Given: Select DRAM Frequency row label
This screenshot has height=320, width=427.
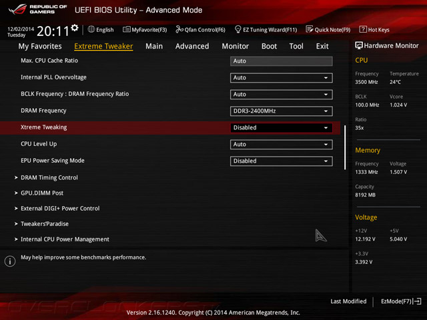Looking at the screenshot, I should tap(43, 111).
